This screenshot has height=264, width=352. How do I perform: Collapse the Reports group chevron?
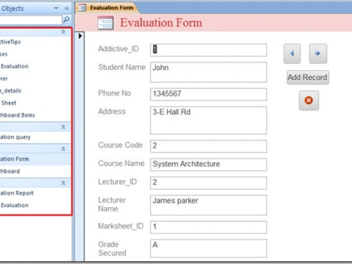[63, 183]
